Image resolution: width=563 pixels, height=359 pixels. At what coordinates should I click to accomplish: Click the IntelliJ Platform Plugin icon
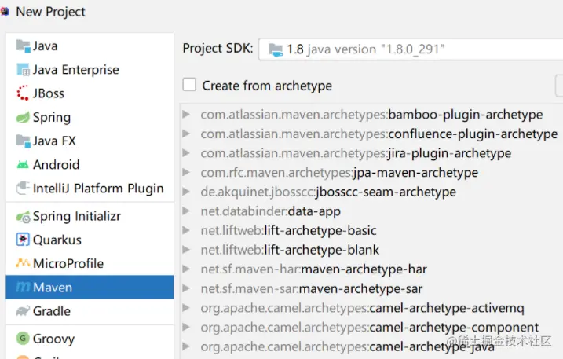point(23,188)
